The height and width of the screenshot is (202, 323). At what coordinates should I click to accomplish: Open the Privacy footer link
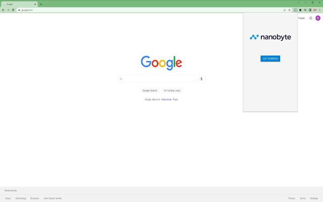coord(292,198)
